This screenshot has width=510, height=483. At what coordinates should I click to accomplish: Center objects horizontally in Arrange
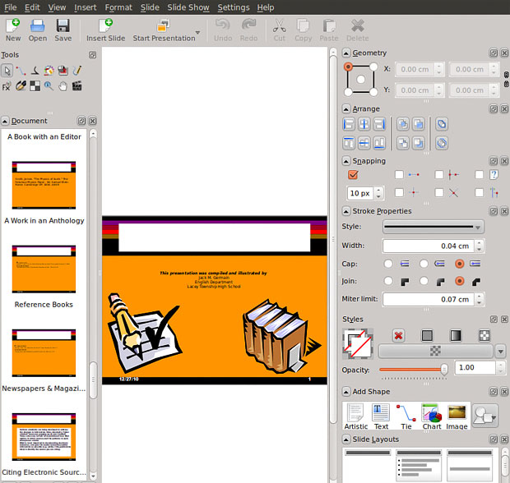364,124
